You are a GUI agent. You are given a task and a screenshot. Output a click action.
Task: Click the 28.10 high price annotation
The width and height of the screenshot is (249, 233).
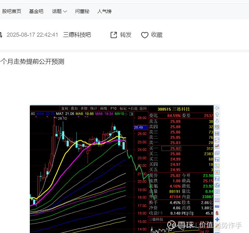point(62,118)
